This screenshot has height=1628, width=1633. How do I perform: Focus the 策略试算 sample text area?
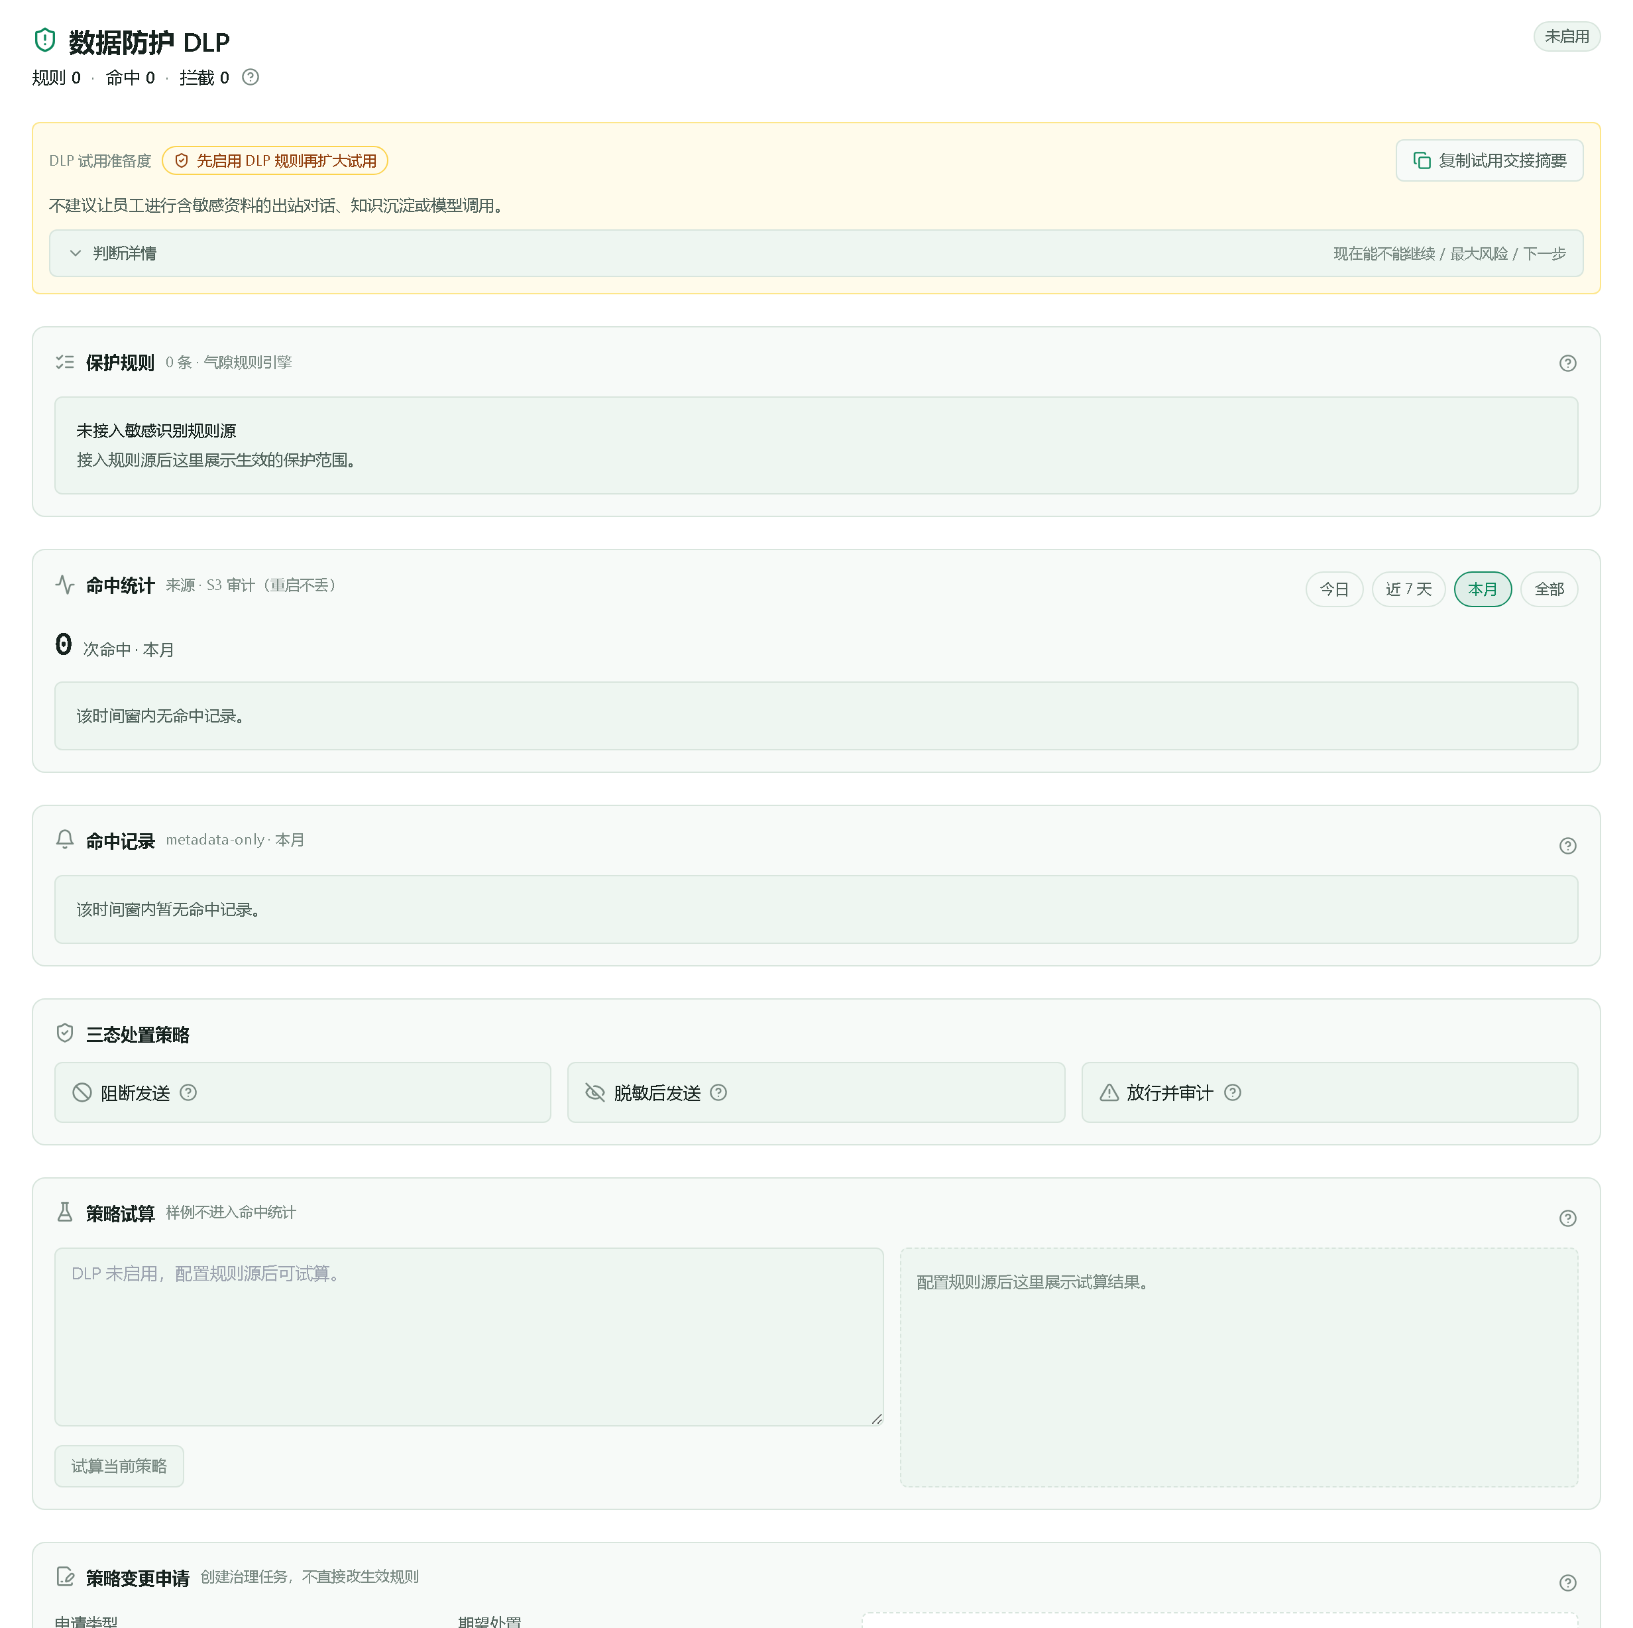coord(469,1336)
